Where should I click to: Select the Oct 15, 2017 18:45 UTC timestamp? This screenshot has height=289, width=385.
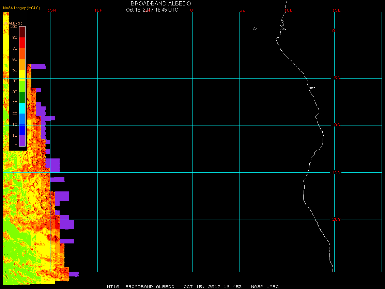pyautogui.click(x=152, y=10)
